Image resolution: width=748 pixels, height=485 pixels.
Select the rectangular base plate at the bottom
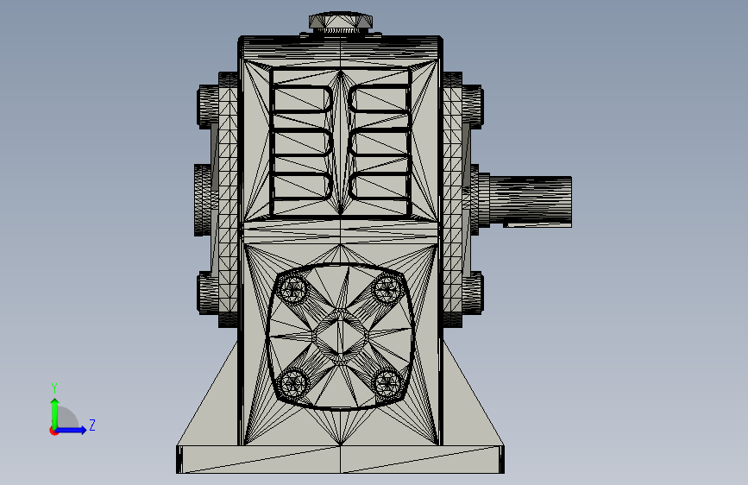click(340, 459)
